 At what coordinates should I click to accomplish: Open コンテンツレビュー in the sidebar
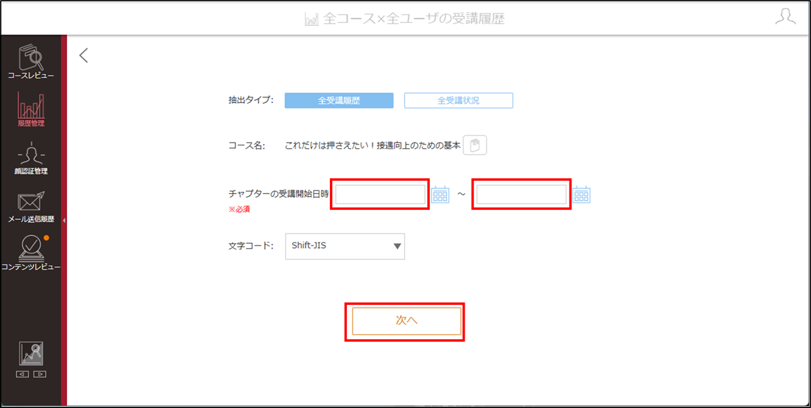tap(30, 253)
